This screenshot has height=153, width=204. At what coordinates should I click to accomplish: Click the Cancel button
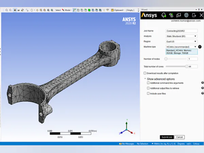180,137
